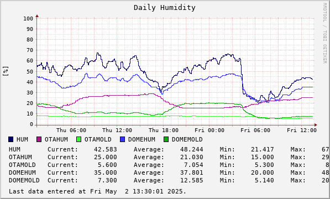Click DOMEHUM current value '35.000'
This screenshot has width=330, height=199.
pos(105,172)
